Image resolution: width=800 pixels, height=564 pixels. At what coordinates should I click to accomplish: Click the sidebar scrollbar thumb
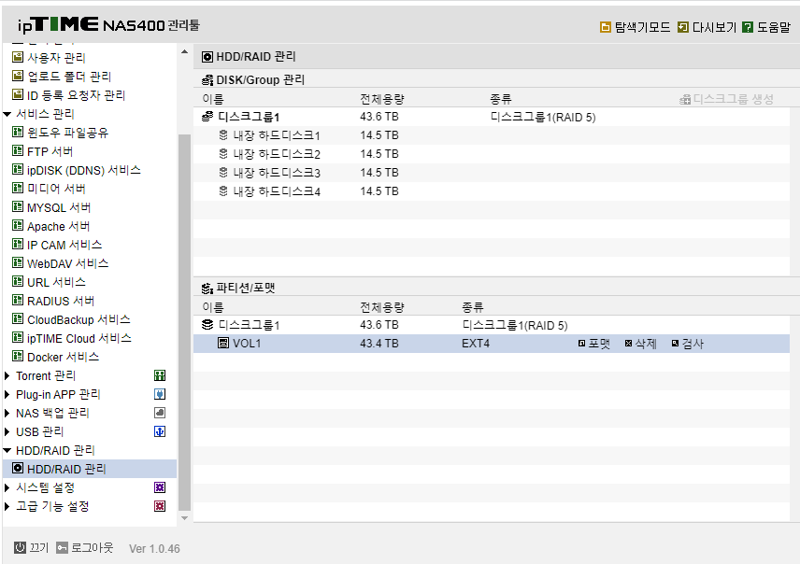tap(185, 322)
